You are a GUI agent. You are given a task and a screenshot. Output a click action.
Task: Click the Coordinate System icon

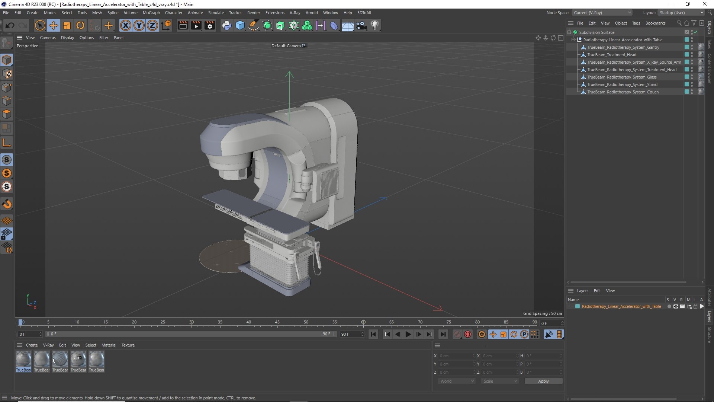pos(167,25)
